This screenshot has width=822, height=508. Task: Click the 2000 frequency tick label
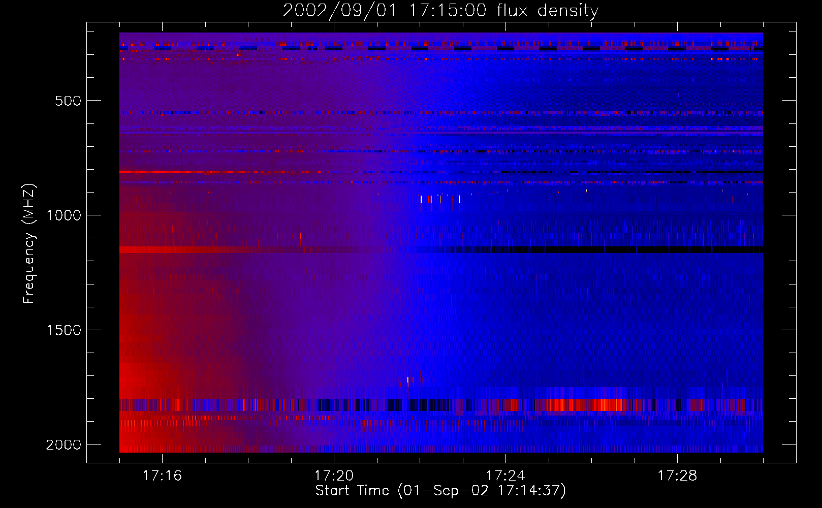tap(64, 445)
